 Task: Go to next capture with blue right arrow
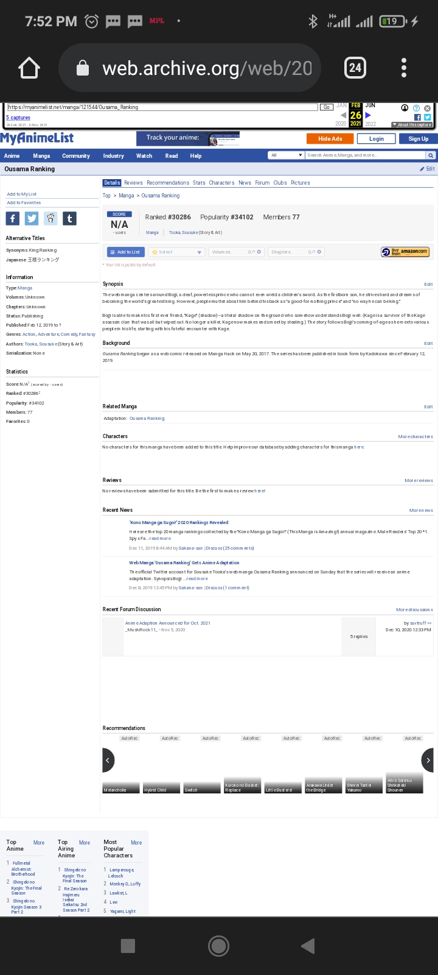pos(368,115)
